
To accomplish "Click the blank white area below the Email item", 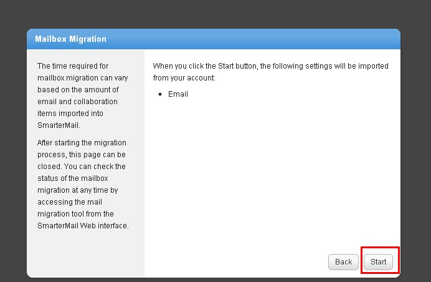I will pyautogui.click(x=268, y=175).
